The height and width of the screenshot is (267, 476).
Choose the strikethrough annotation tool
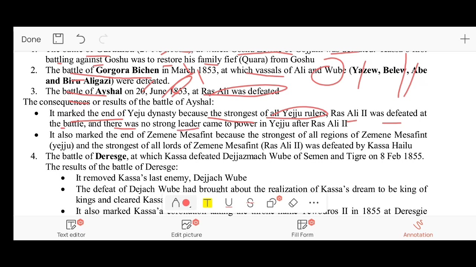250,203
